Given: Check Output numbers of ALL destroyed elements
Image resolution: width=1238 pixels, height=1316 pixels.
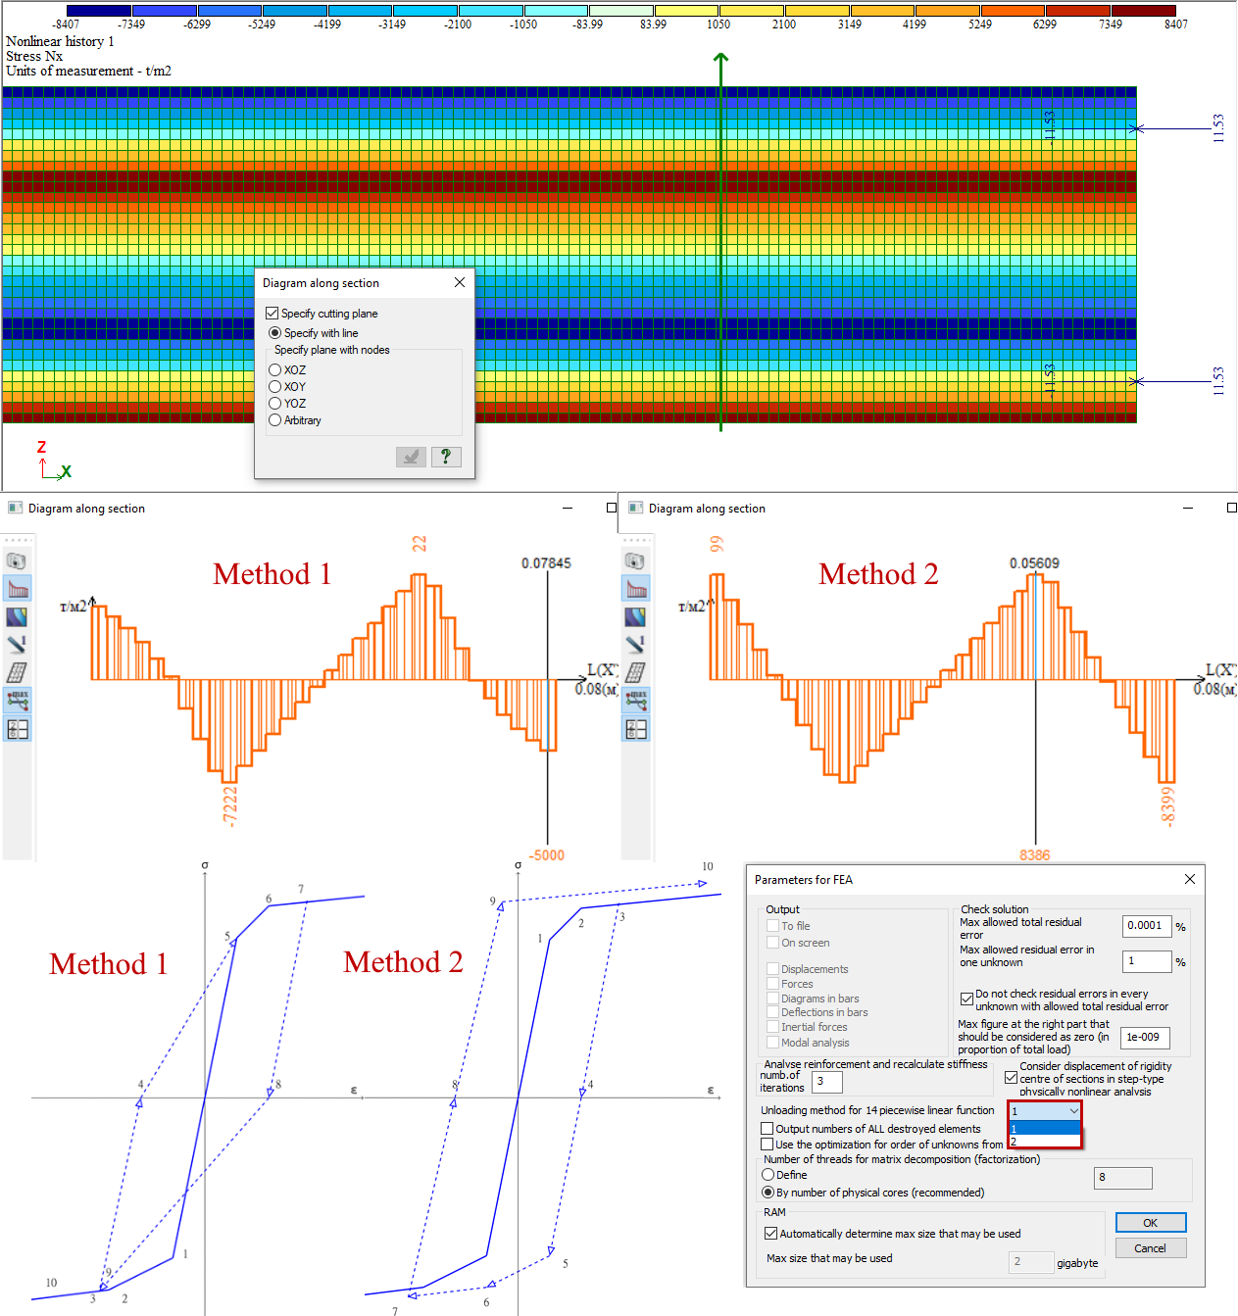Looking at the screenshot, I should [x=768, y=1128].
